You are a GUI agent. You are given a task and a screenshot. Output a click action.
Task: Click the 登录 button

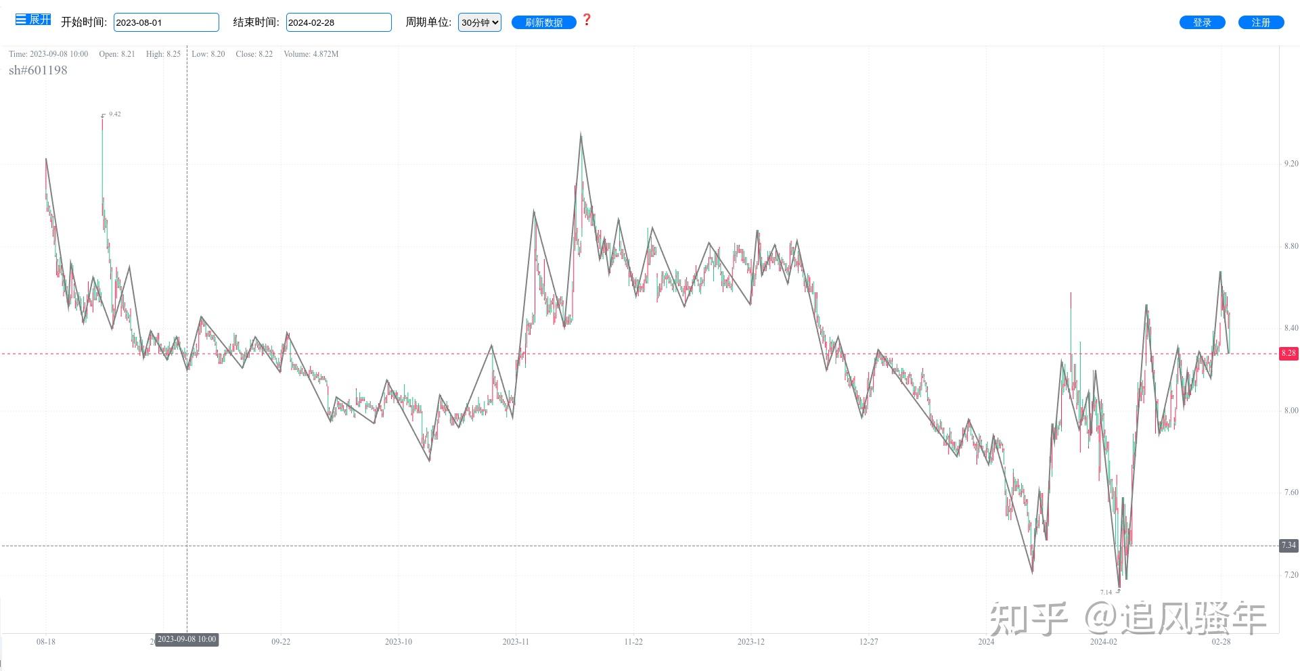1203,22
